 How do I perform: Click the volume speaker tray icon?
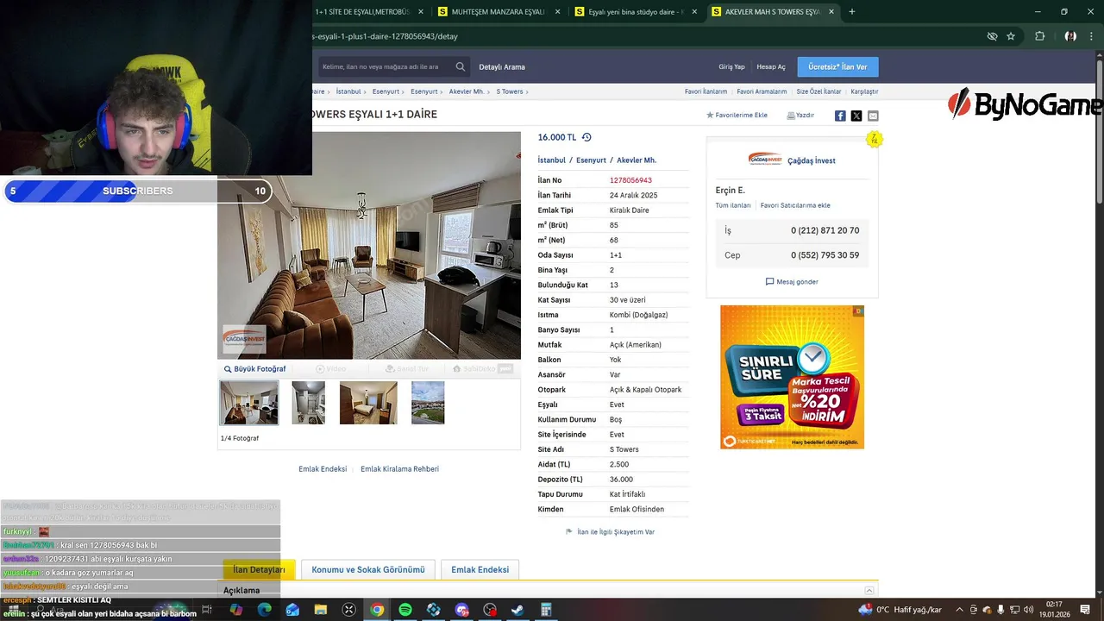pos(1028,610)
